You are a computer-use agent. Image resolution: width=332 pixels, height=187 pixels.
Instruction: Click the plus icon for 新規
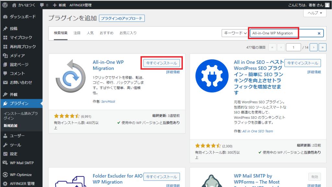pos(54,5)
